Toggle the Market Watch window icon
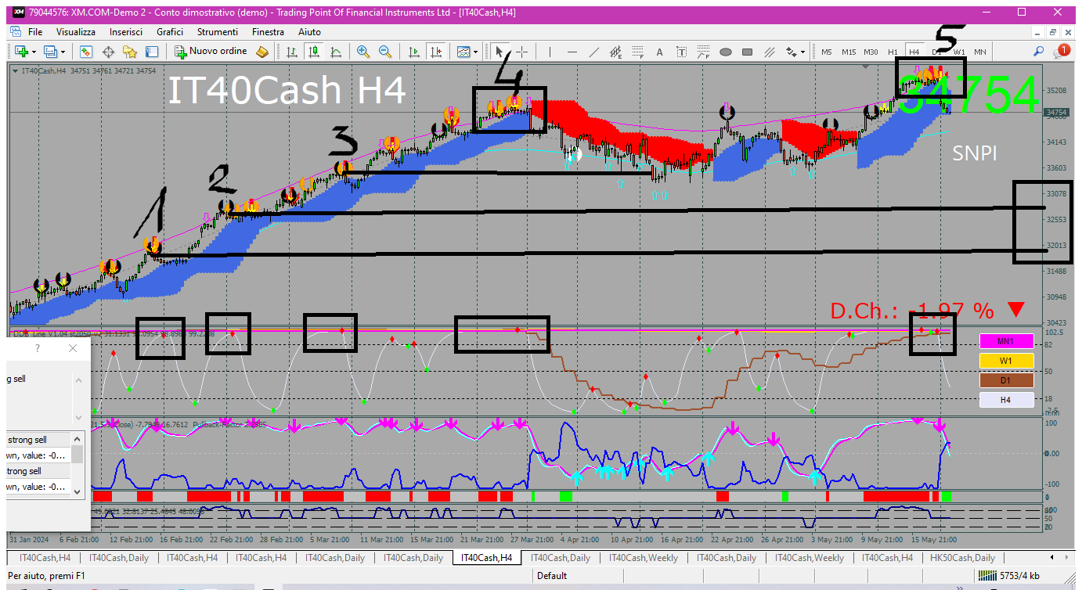 (87, 52)
